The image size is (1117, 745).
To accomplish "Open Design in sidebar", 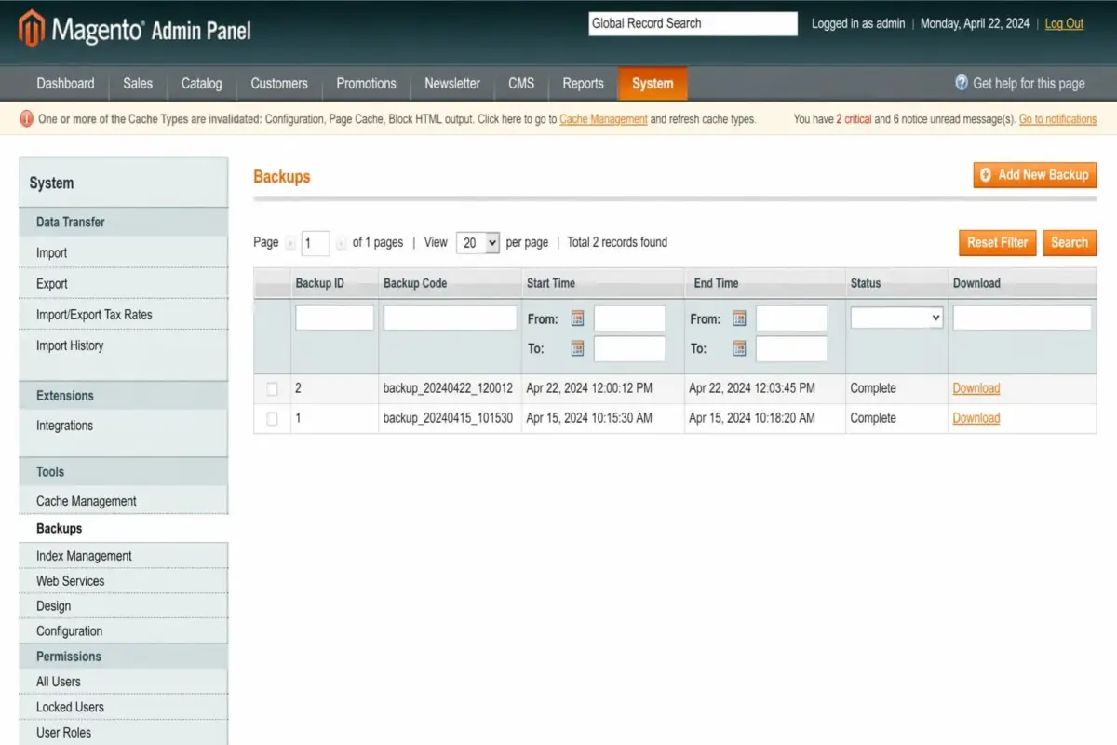I will (x=123, y=606).
